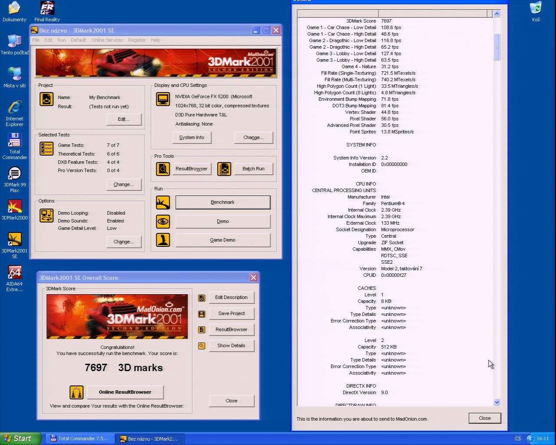Click the CS language indicator in the tray
556x445 pixels.
click(518, 439)
